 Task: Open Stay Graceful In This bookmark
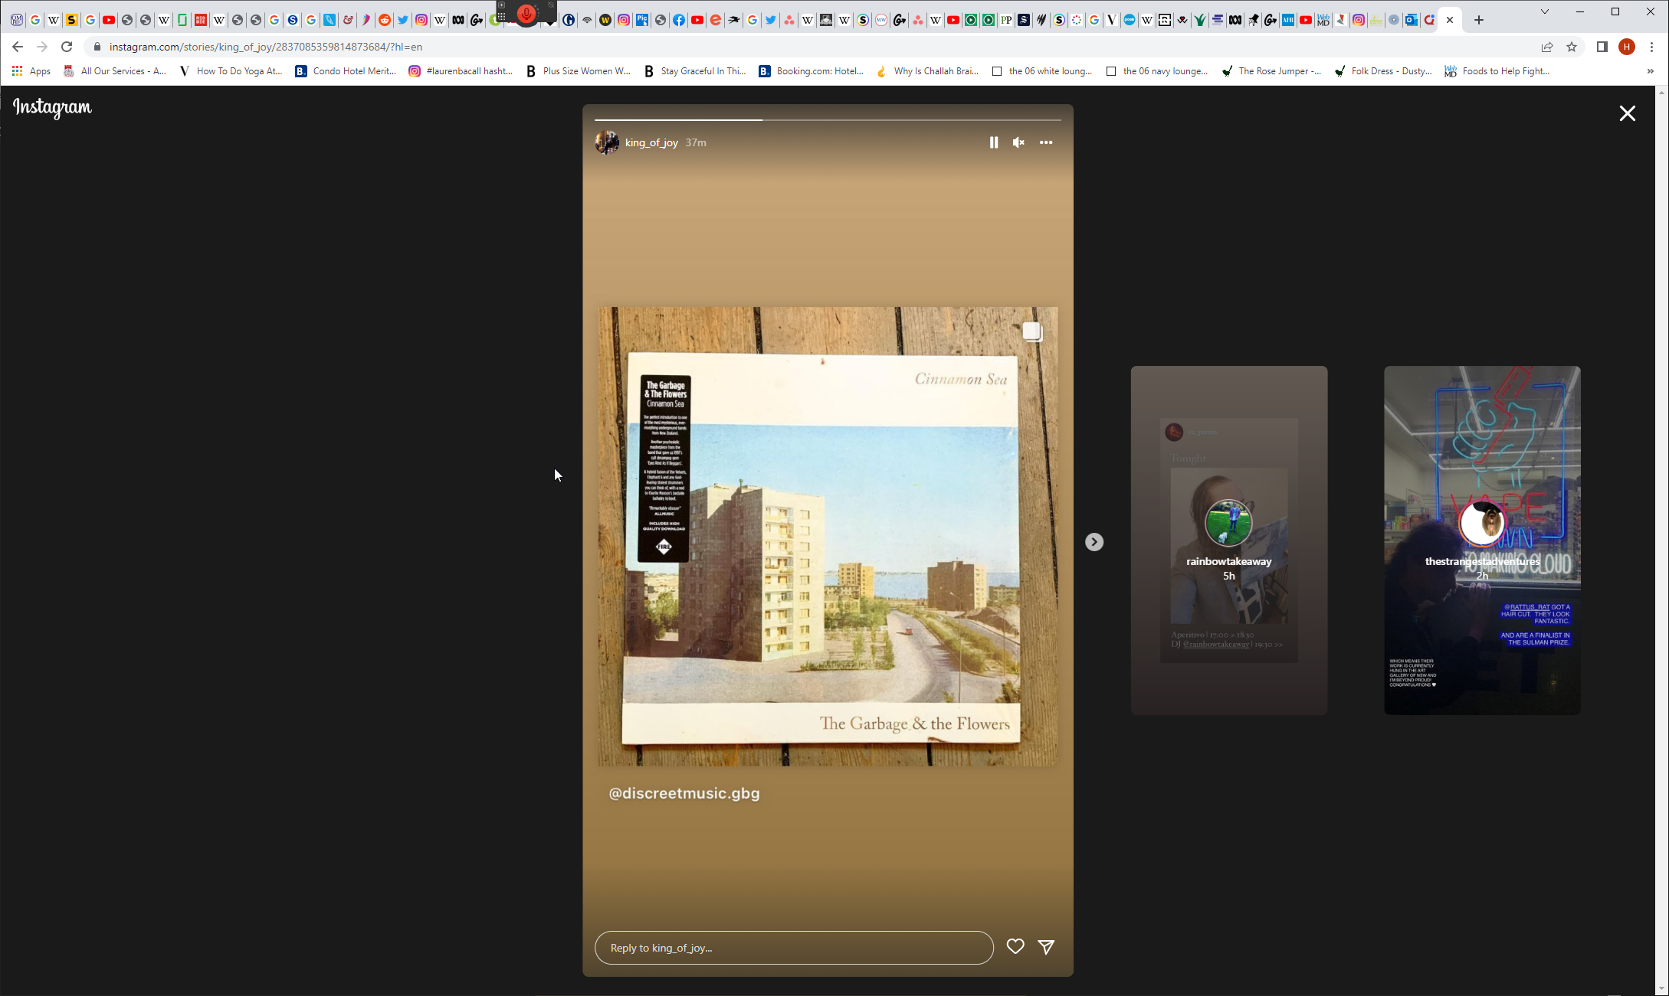point(695,71)
